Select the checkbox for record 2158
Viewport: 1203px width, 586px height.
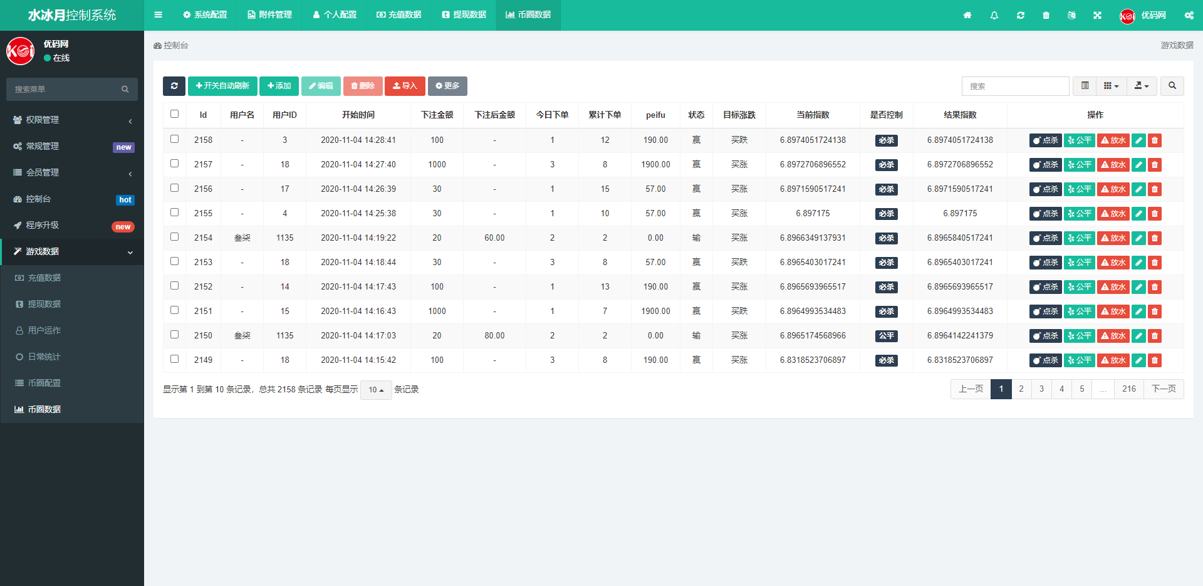coord(174,139)
